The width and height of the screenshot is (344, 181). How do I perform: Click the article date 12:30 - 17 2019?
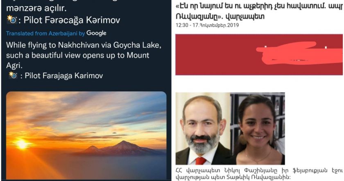click(207, 25)
